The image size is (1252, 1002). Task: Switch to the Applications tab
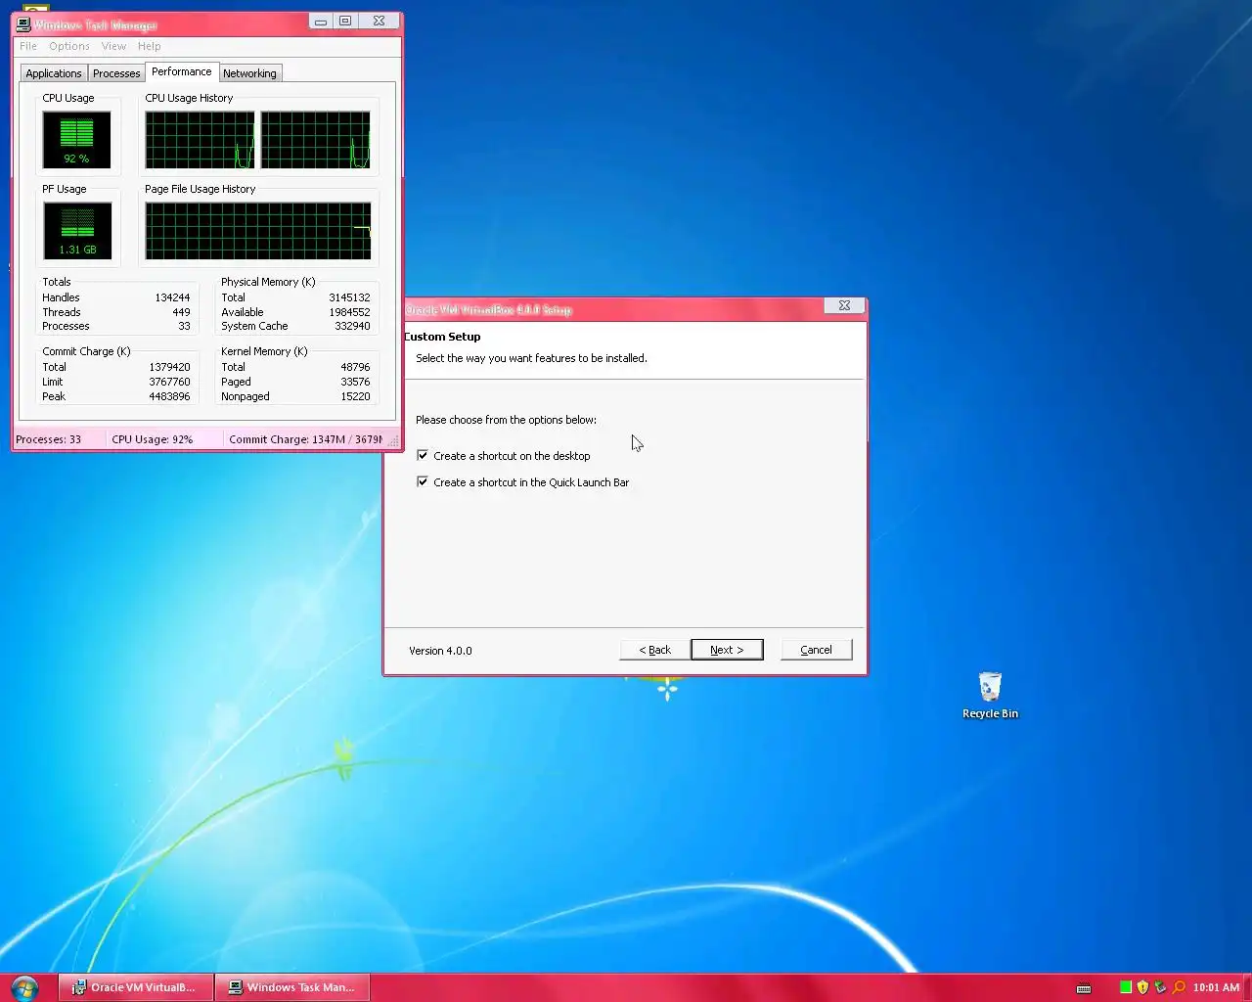point(54,73)
